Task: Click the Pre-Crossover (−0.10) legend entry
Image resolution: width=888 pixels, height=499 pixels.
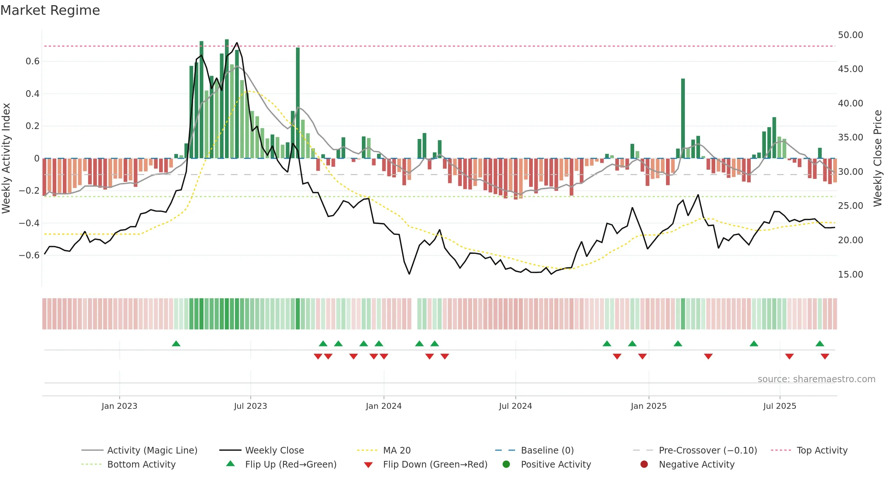Action: [695, 450]
